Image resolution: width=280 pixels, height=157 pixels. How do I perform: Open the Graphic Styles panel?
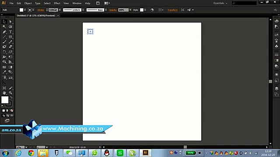click(276, 80)
